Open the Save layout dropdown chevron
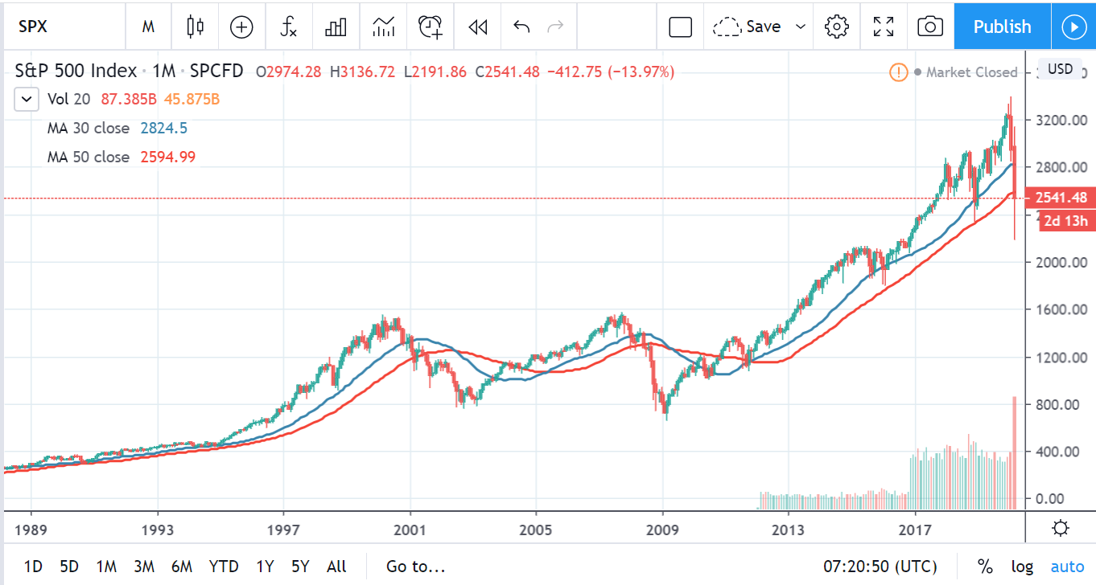The image size is (1096, 585). click(x=801, y=27)
